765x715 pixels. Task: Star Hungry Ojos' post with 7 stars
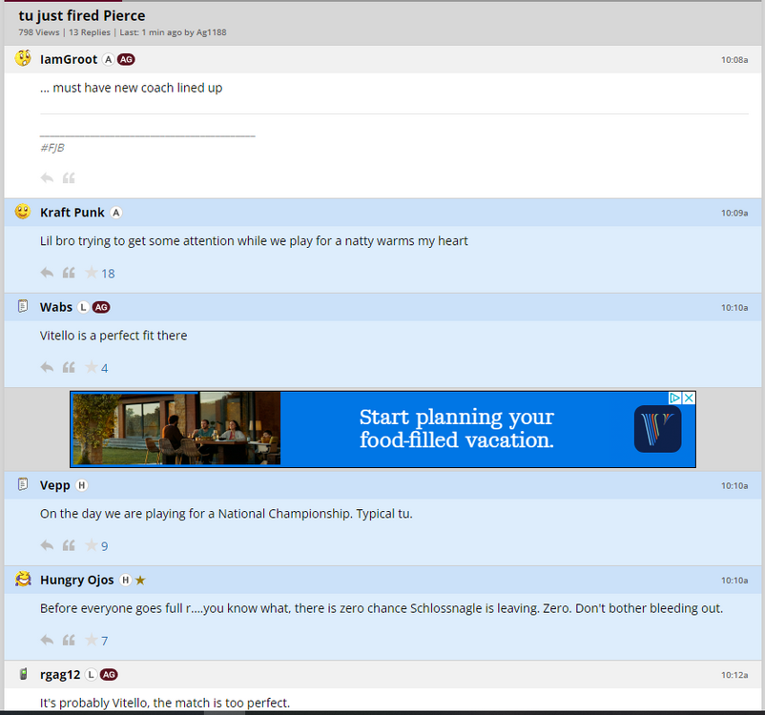tap(91, 641)
